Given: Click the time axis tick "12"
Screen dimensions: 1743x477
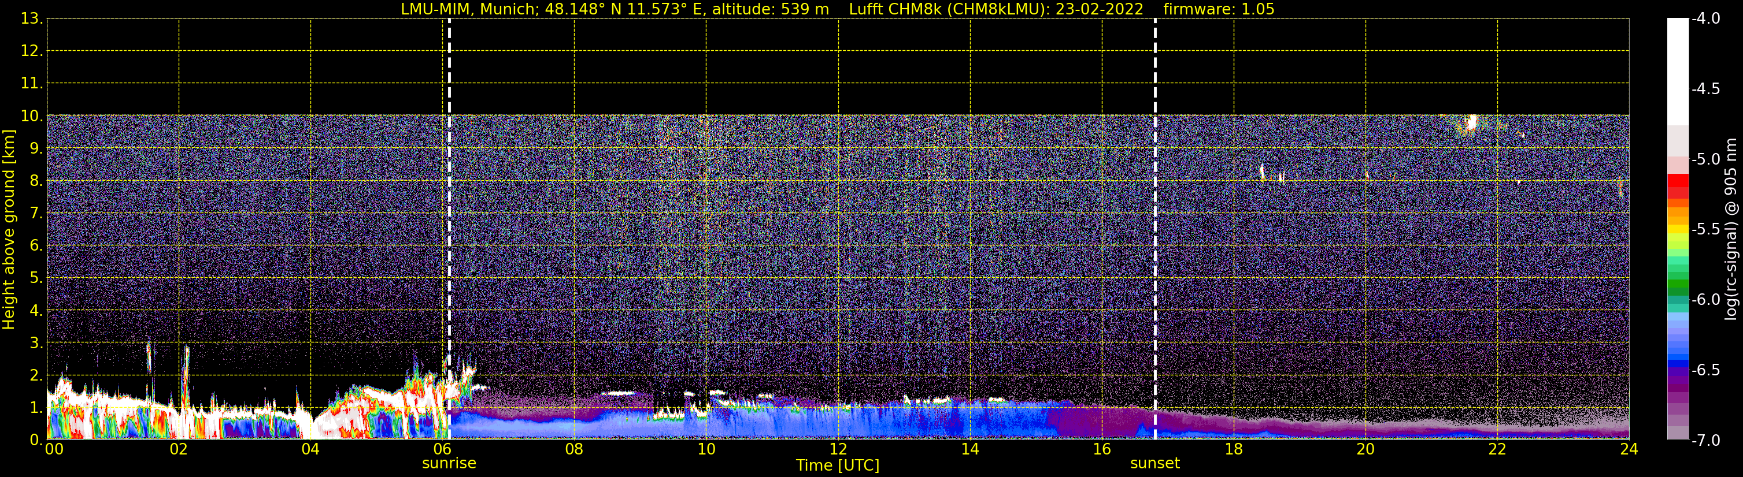Looking at the screenshot, I should (x=838, y=449).
